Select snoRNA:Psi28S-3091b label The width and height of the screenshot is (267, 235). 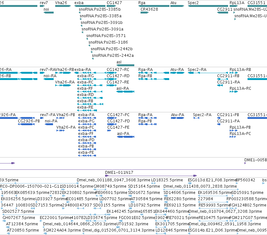[x=101, y=23]
